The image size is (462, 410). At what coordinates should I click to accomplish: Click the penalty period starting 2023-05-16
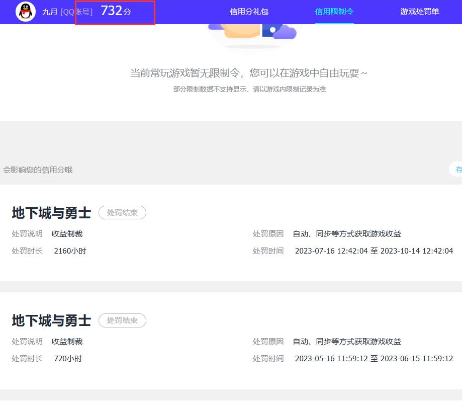pyautogui.click(x=374, y=358)
